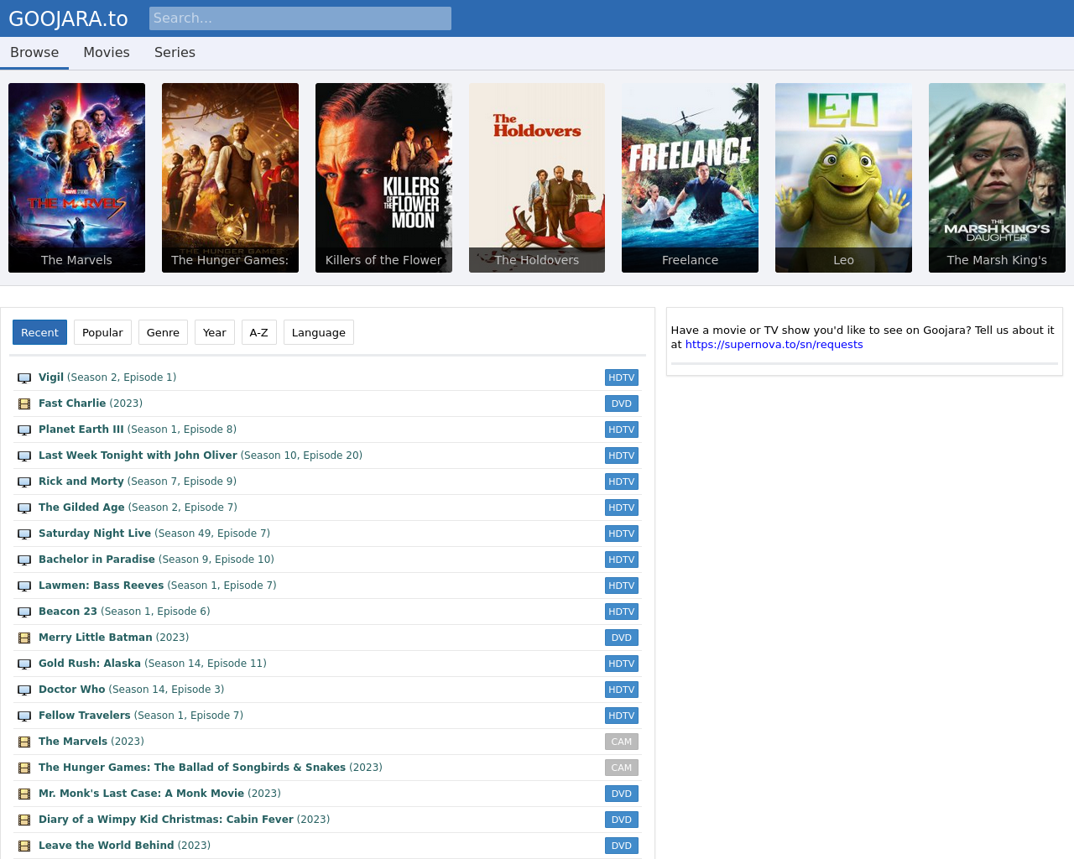Open Killers of the Flower Moon poster
The image size is (1074, 859).
click(383, 178)
